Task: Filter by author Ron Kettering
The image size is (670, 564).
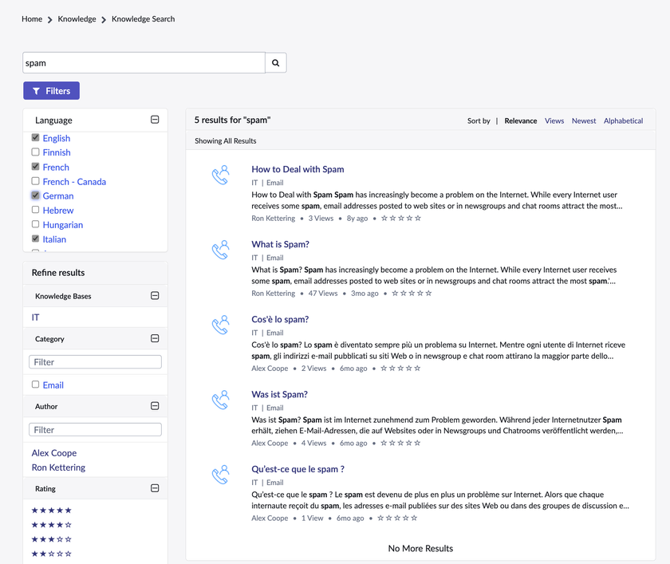Action: click(x=58, y=467)
